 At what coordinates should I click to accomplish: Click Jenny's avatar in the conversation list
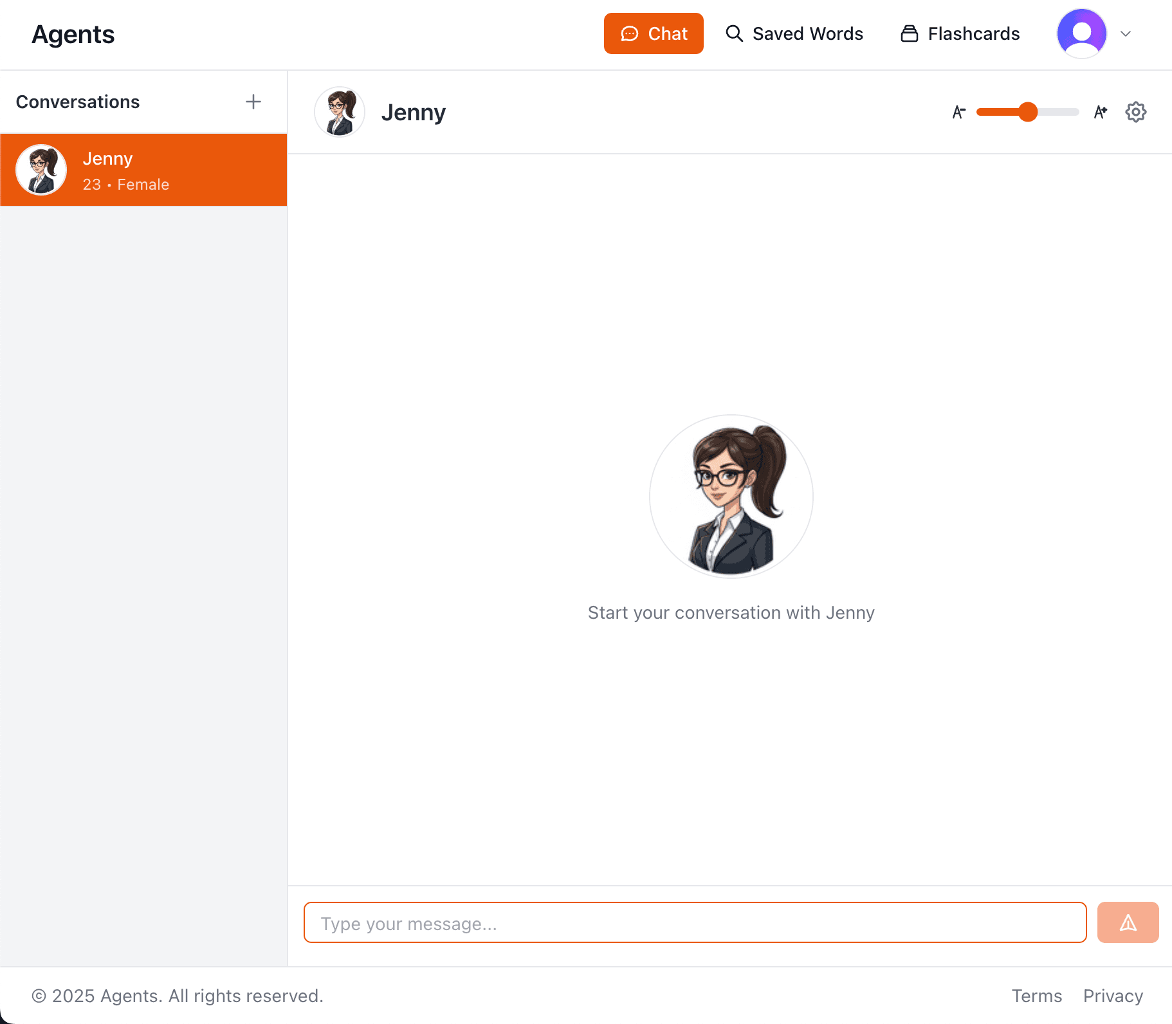tap(41, 170)
